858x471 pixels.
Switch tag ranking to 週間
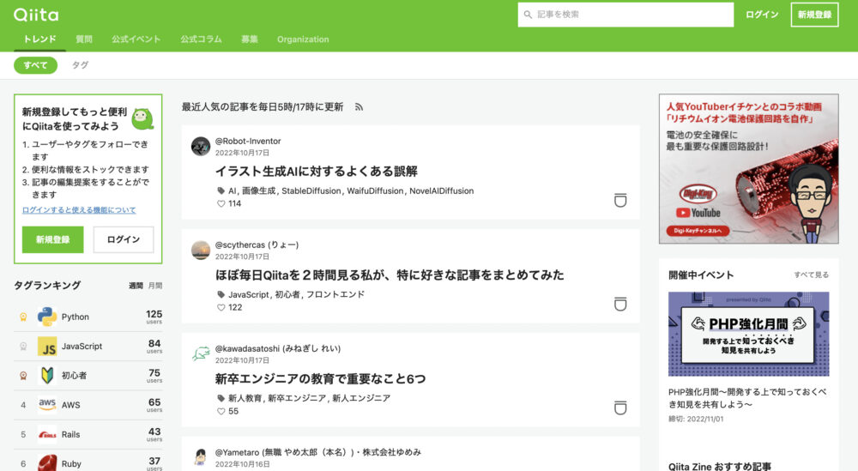pyautogui.click(x=136, y=286)
